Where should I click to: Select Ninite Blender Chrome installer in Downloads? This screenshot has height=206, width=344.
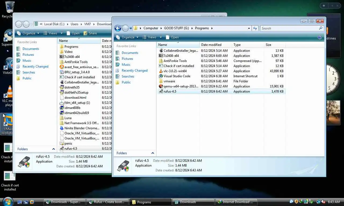pyautogui.click(x=62, y=128)
